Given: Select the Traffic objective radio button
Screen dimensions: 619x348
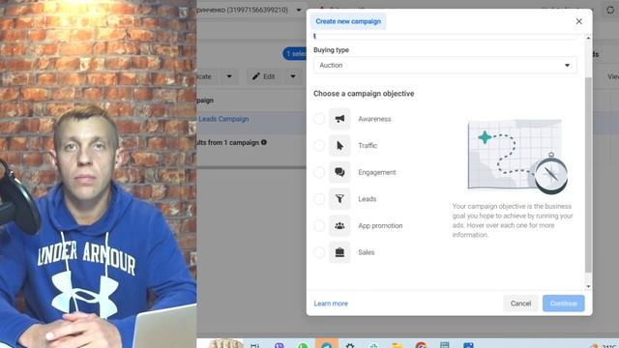Looking at the screenshot, I should point(319,146).
